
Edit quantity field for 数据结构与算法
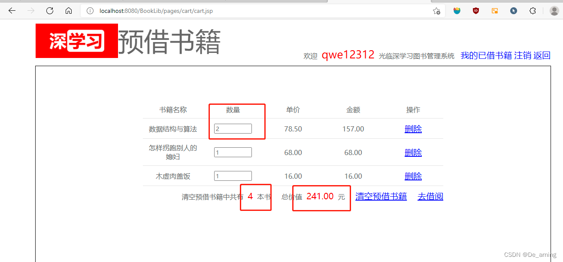pos(233,129)
